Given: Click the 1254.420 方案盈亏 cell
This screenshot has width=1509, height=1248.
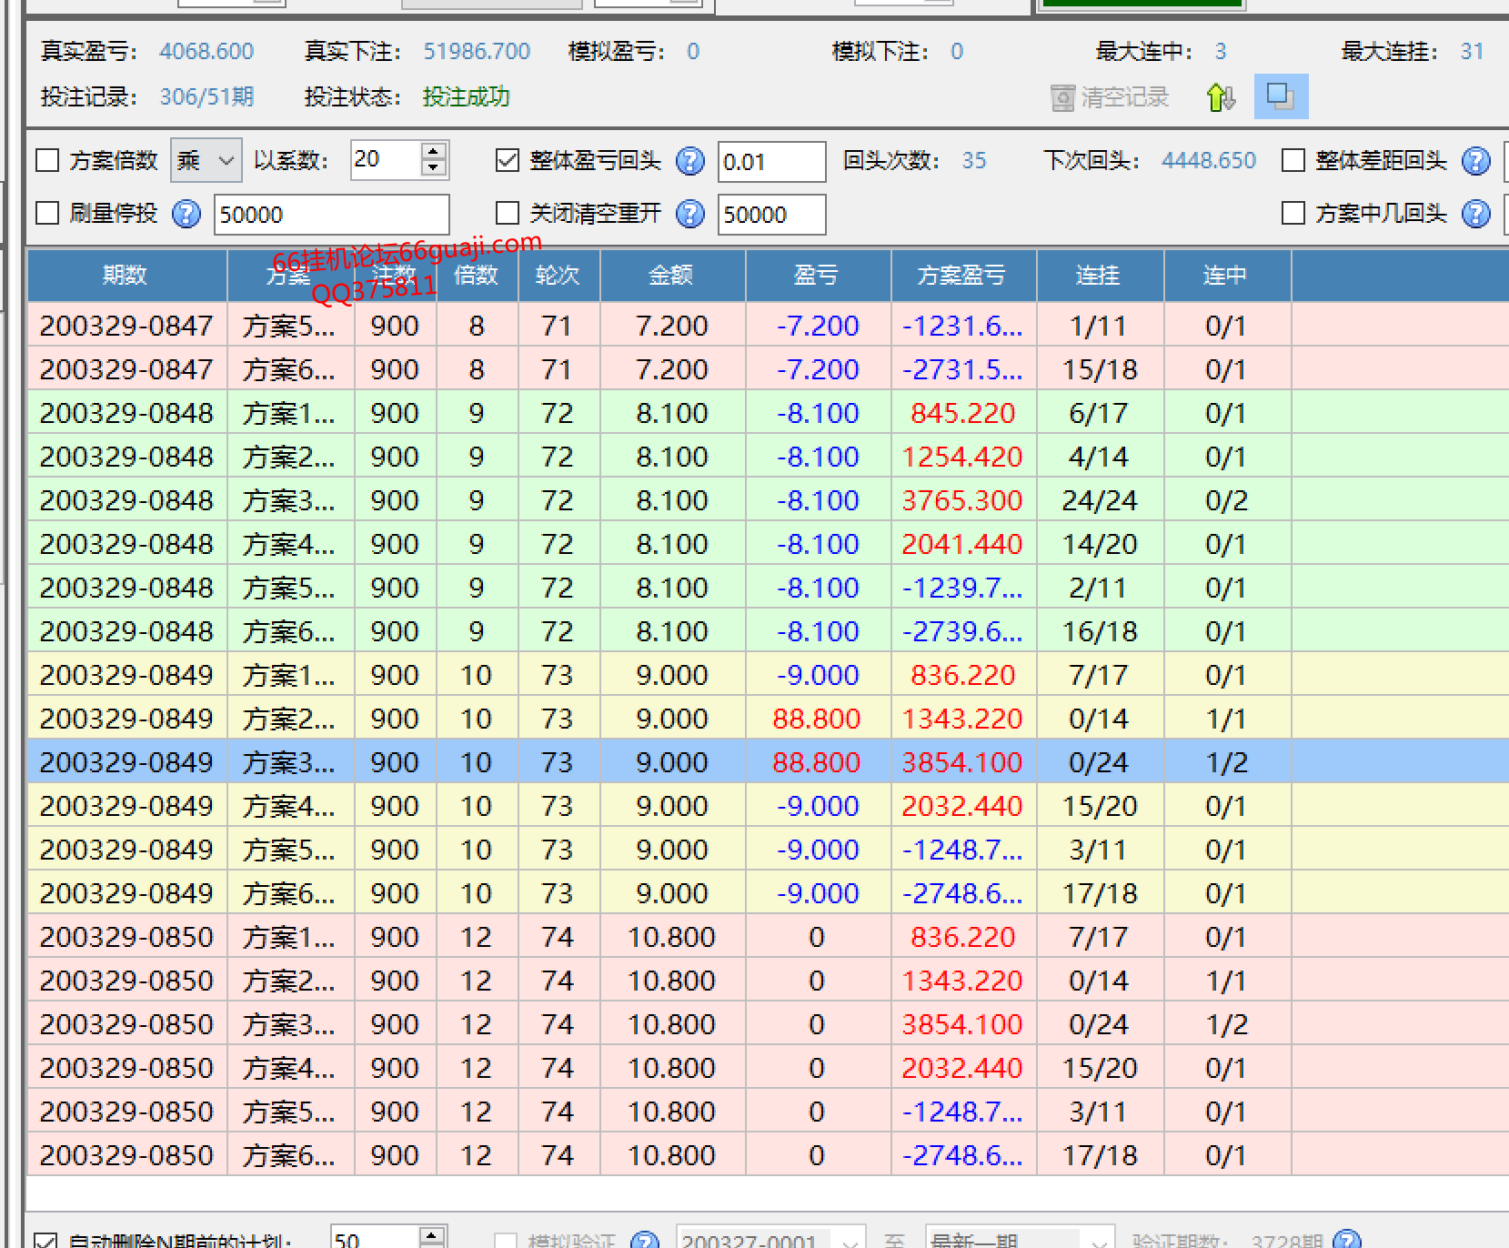Looking at the screenshot, I should [x=962, y=457].
